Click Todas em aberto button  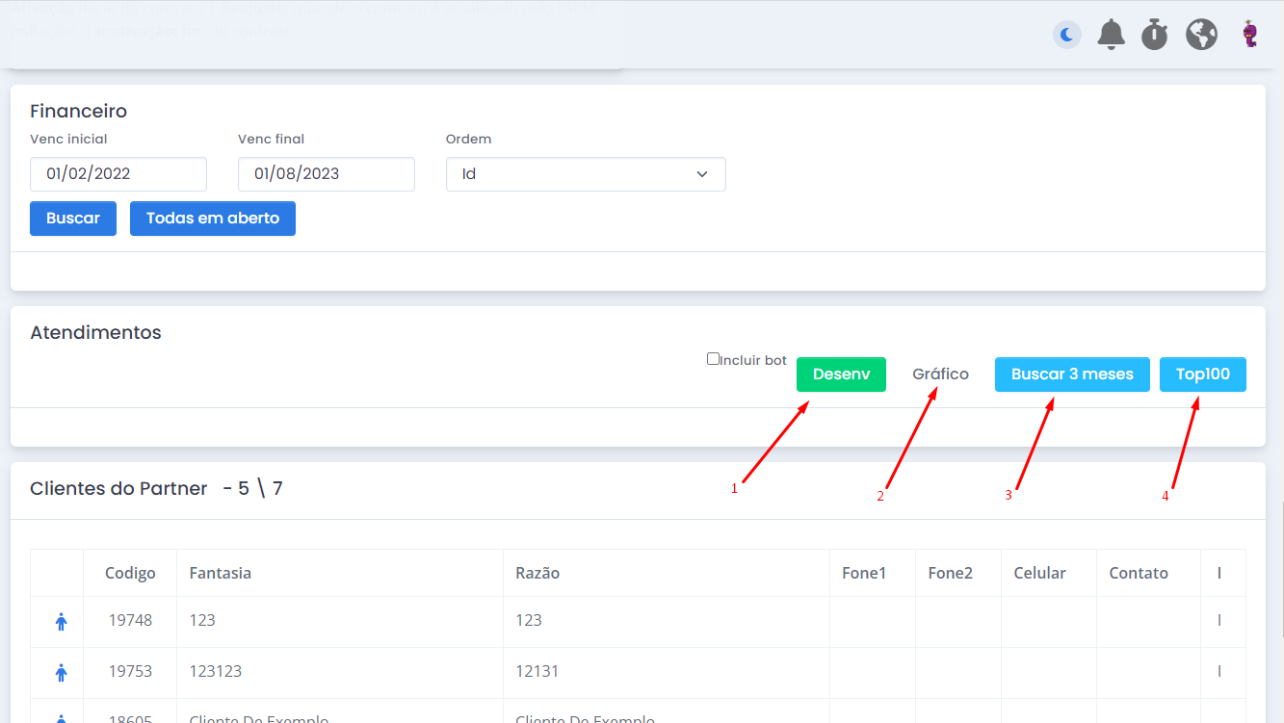click(212, 219)
